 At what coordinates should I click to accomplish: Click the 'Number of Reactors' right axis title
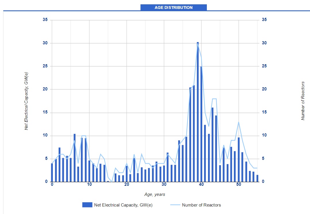[x=303, y=101]
